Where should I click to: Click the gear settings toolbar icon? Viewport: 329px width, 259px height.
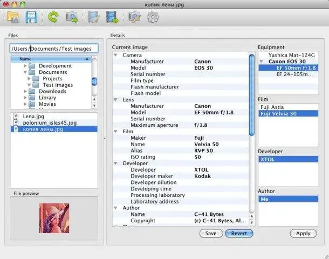click(x=153, y=17)
